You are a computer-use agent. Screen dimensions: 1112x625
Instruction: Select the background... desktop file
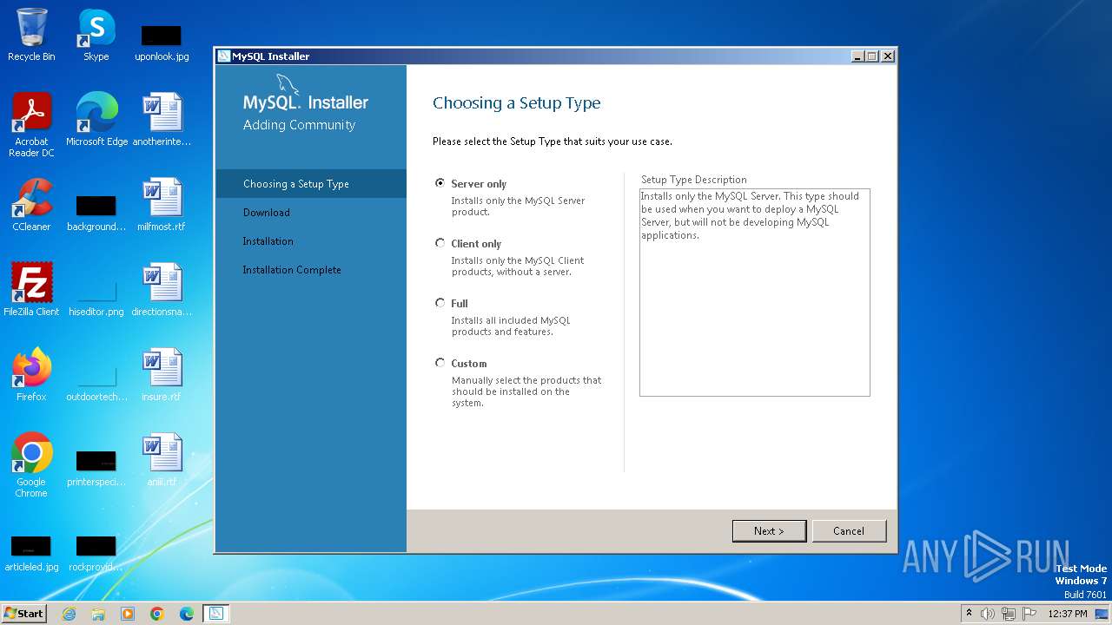96,213
